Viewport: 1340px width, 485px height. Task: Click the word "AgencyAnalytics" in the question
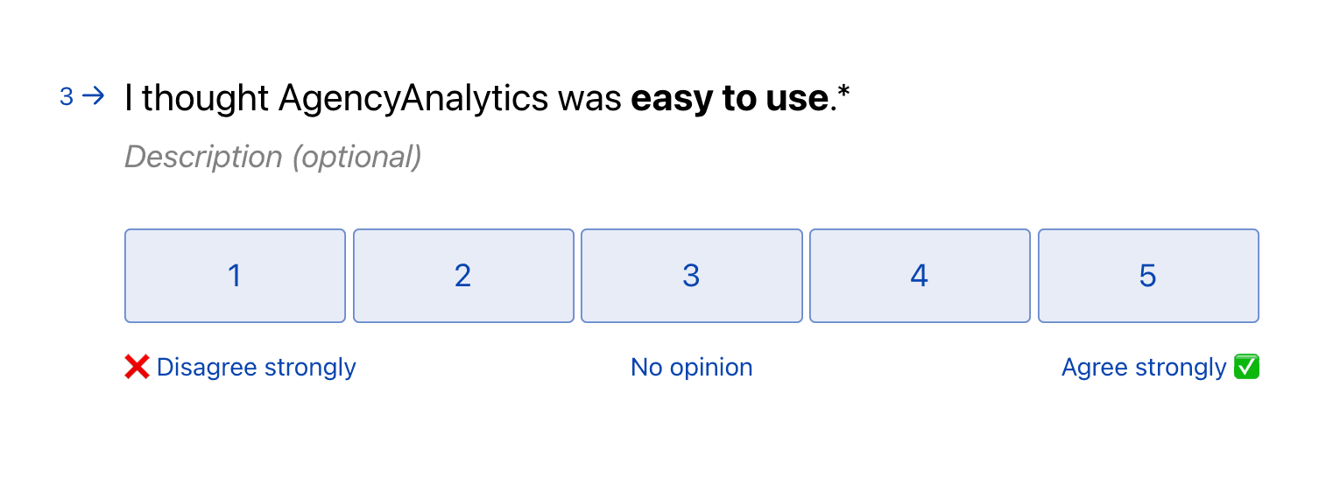tap(413, 99)
